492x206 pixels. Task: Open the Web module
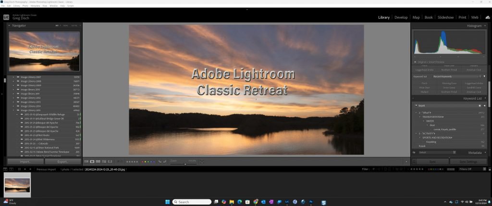coord(475,18)
